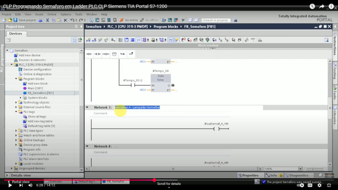This screenshot has width=338, height=190.
Task: Click the Print icon in main toolbar
Action: tap(40, 20)
